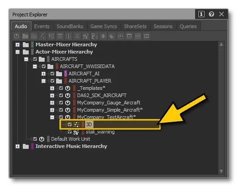Toggle the AIRCRAFT_WWISEDATA checkbox
Image resolution: width=237 pixels, height=187 pixels.
click(x=44, y=66)
